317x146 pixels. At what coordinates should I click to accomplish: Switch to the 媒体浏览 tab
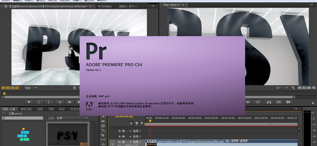click(26, 109)
